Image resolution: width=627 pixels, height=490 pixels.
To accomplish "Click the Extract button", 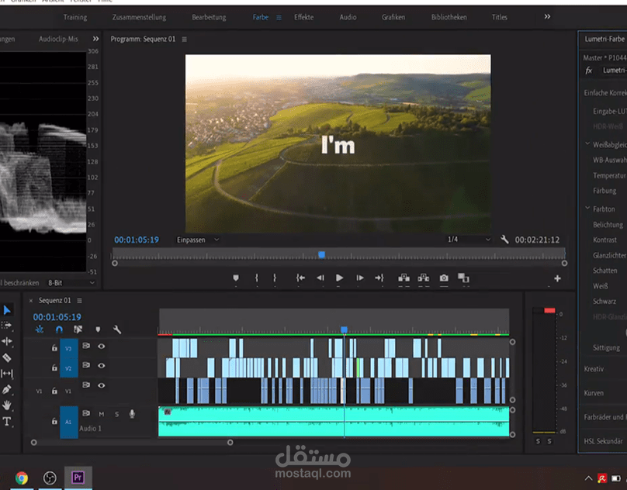I will click(x=424, y=278).
